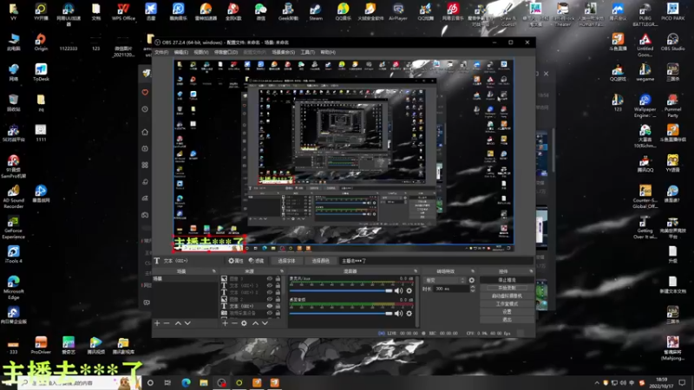Open the ToDesk desktop shortcut
This screenshot has height=390, width=694.
pyautogui.click(x=41, y=72)
